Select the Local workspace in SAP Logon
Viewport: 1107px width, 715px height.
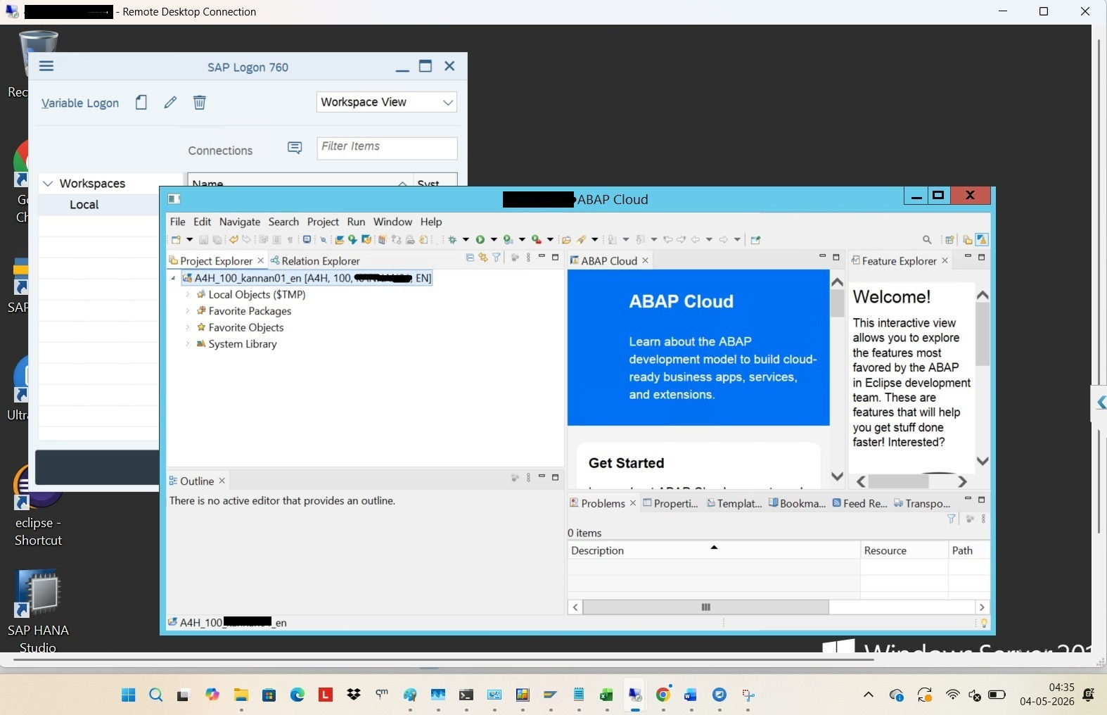point(84,205)
